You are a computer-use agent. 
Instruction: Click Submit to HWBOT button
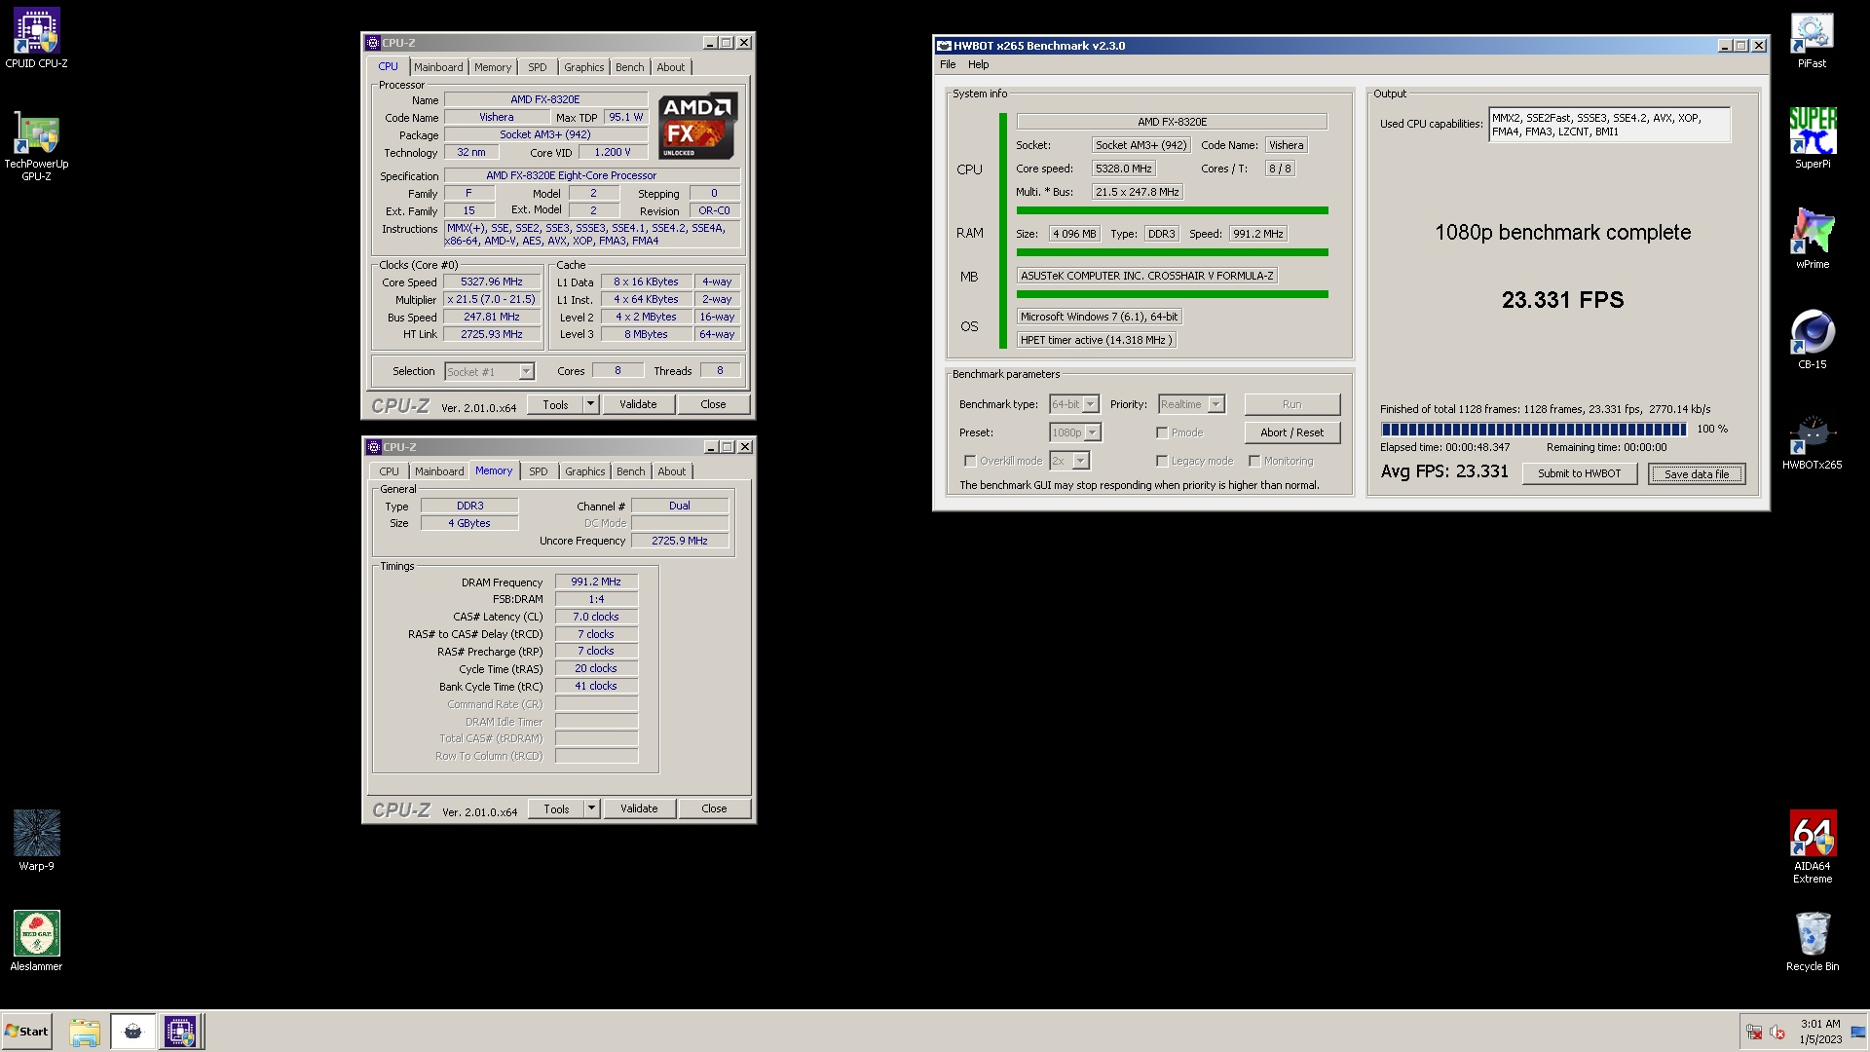[1579, 473]
